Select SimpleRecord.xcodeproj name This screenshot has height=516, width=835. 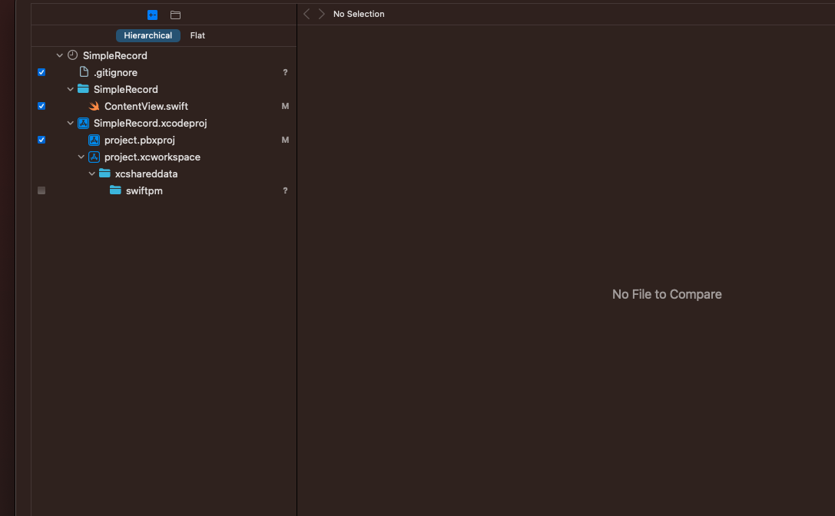[x=150, y=123]
